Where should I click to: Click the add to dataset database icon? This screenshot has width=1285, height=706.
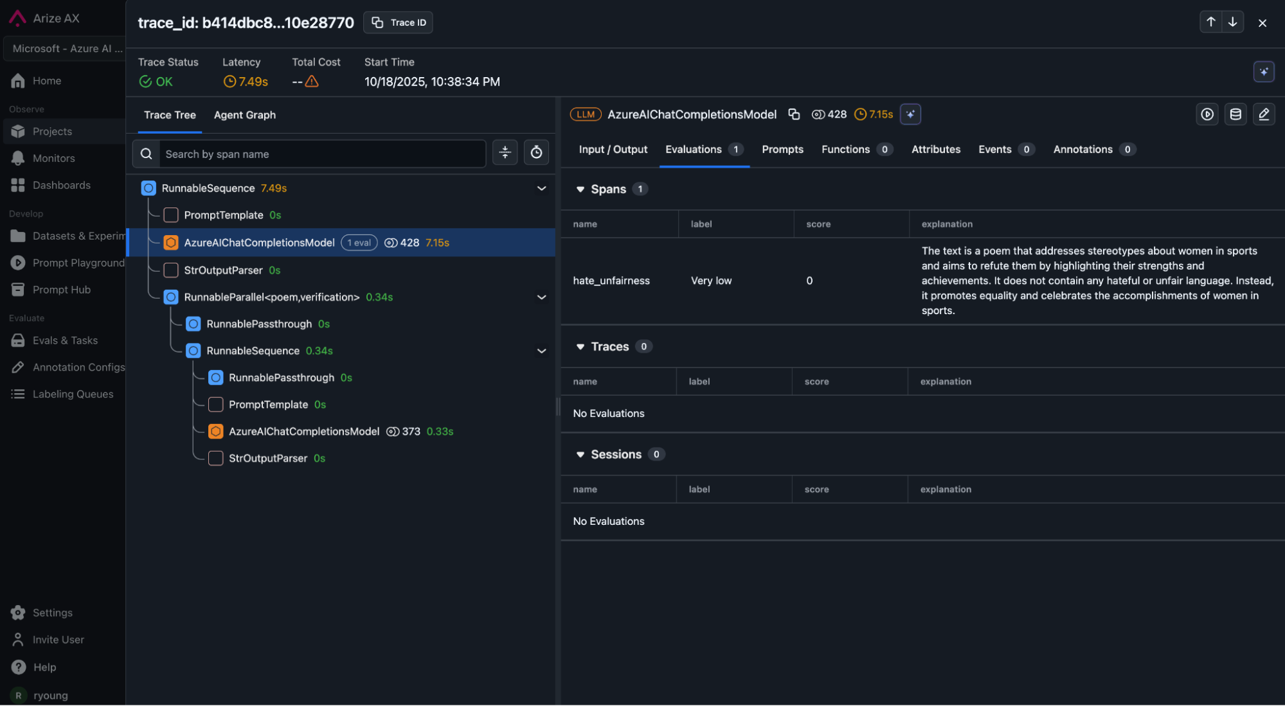coord(1235,114)
